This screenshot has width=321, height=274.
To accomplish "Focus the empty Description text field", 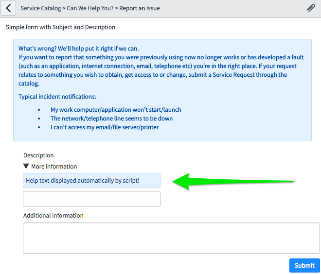I will point(91,199).
